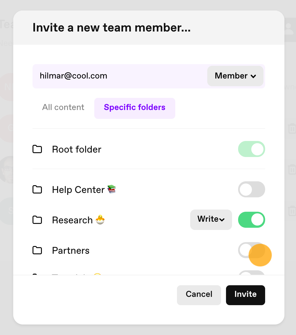The width and height of the screenshot is (296, 335).
Task: Disable the Root folder access toggle
Action: 252,149
